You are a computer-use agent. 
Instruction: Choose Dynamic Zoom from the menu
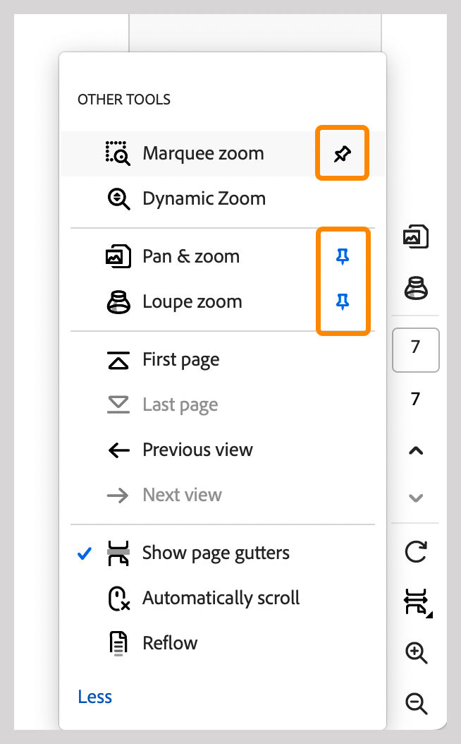coord(204,198)
